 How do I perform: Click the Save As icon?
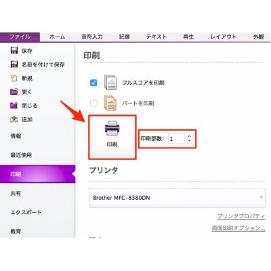[14, 64]
